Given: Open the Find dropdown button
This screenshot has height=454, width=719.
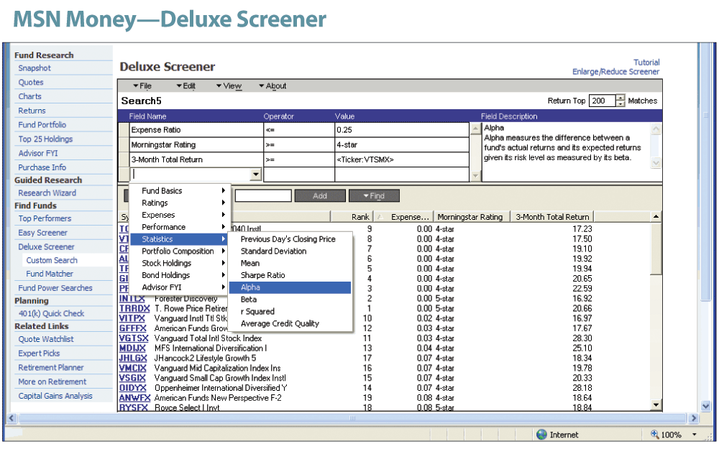Looking at the screenshot, I should pyautogui.click(x=374, y=195).
